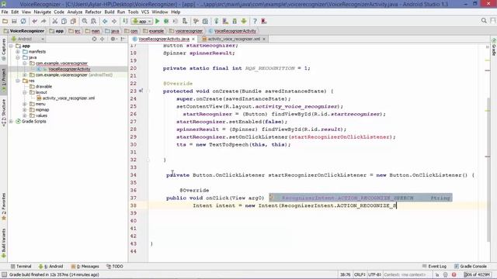Click the Favorites side panel tab
Viewport: 497px width, 279px height.
click(4, 207)
